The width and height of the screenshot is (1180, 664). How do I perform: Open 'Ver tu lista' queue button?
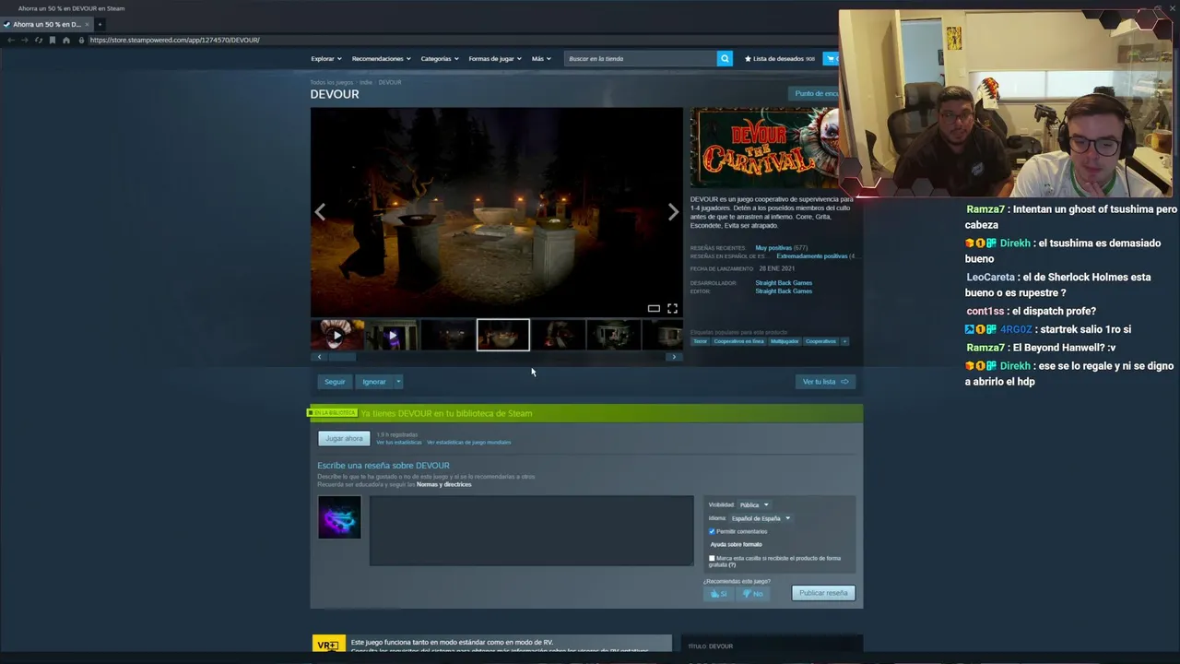point(824,382)
